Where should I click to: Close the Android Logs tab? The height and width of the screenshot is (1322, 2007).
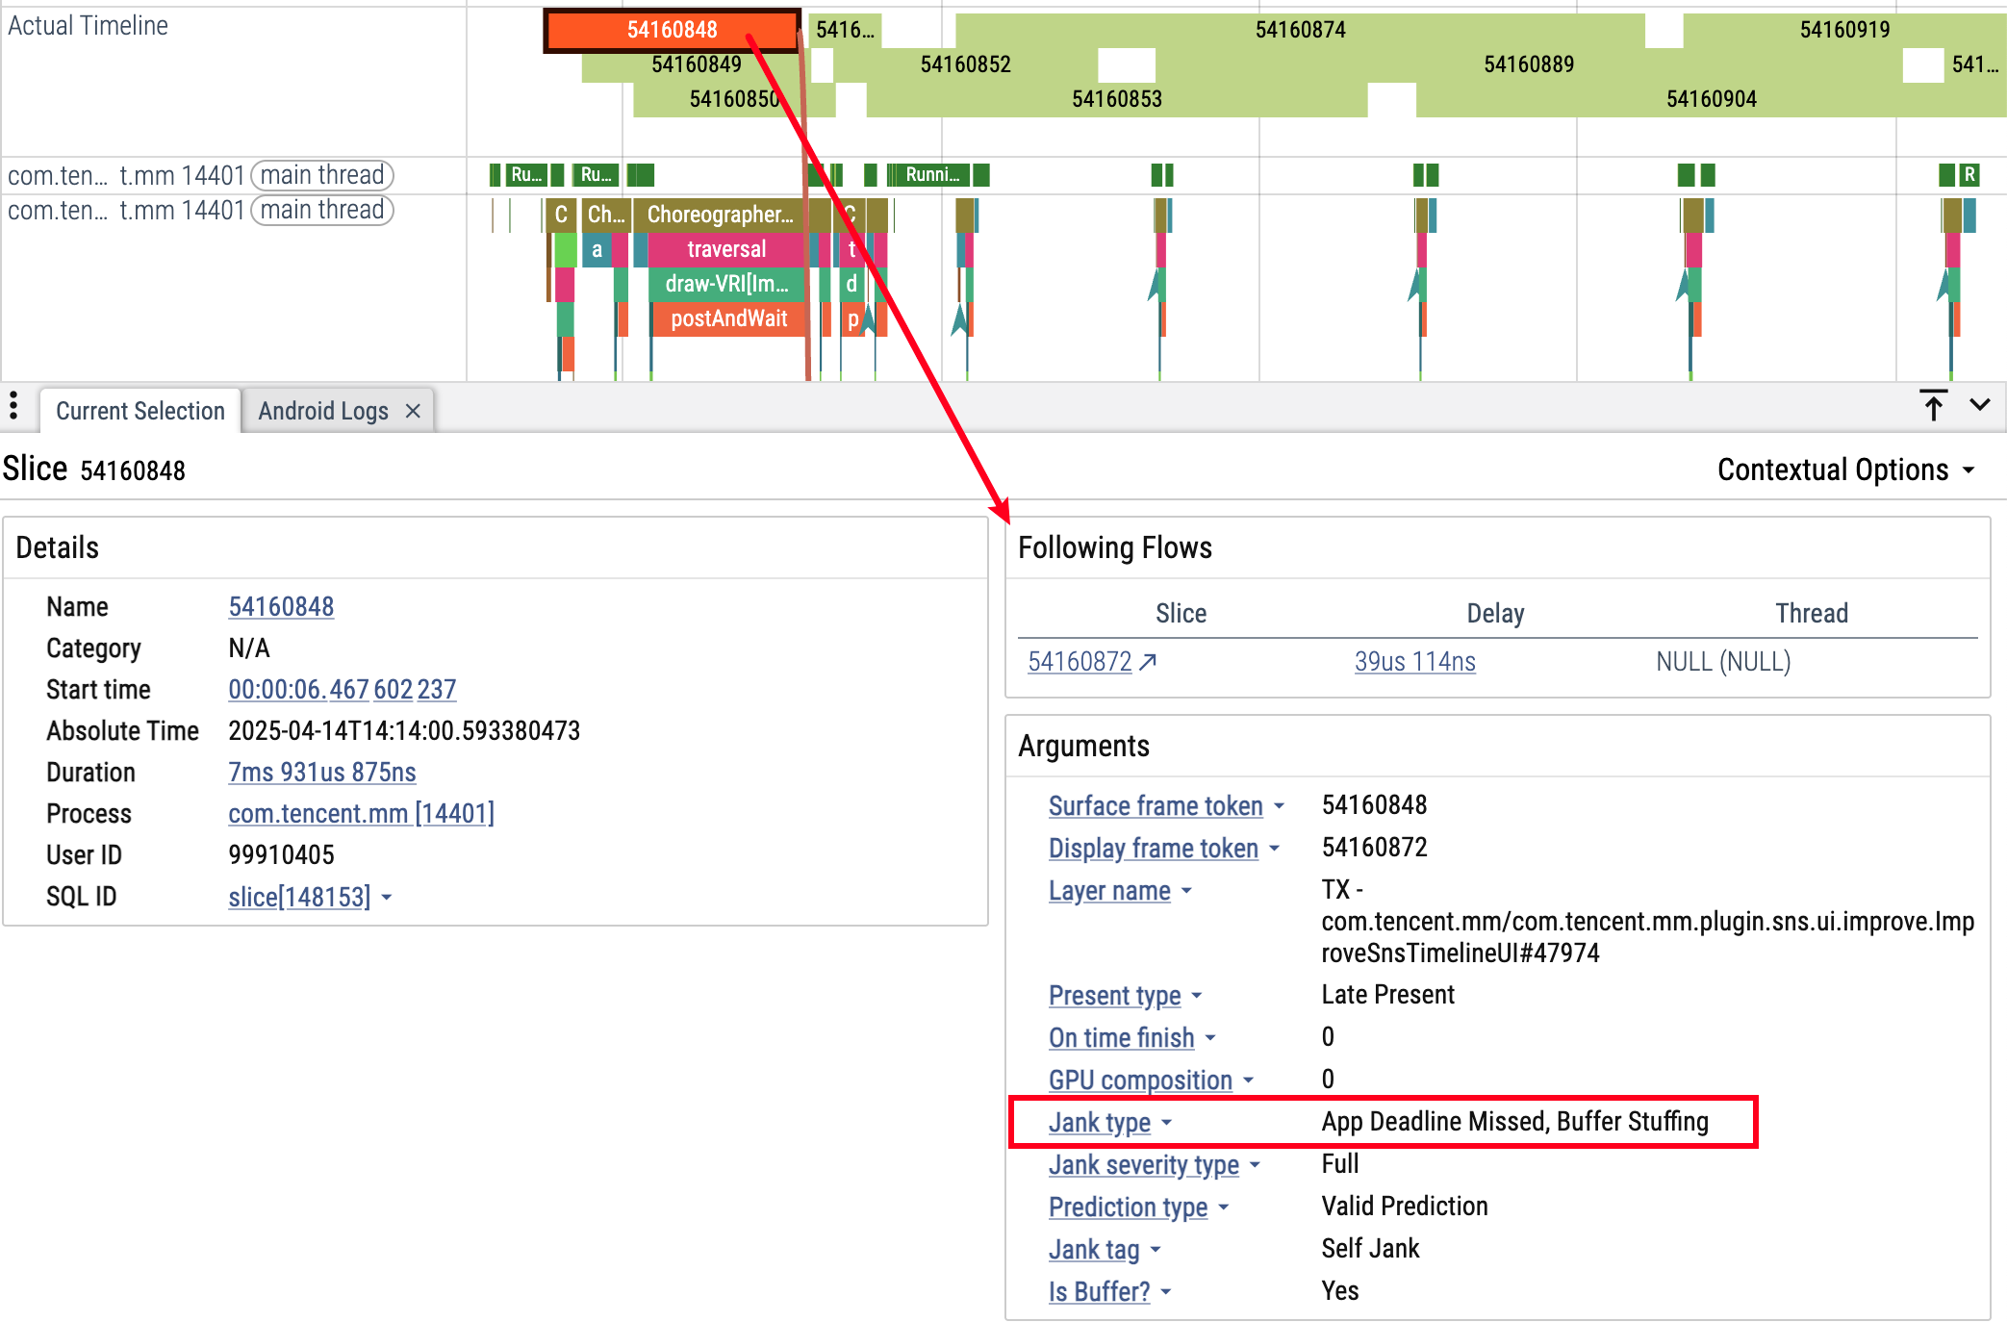click(413, 411)
